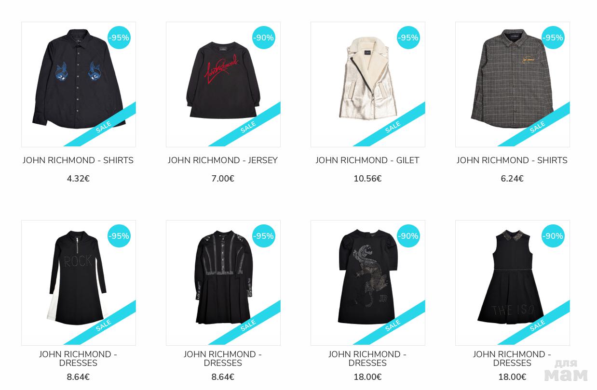The image size is (597, 390).
Task: Open the John Richmond - Jersey title link
Action: coord(223,160)
